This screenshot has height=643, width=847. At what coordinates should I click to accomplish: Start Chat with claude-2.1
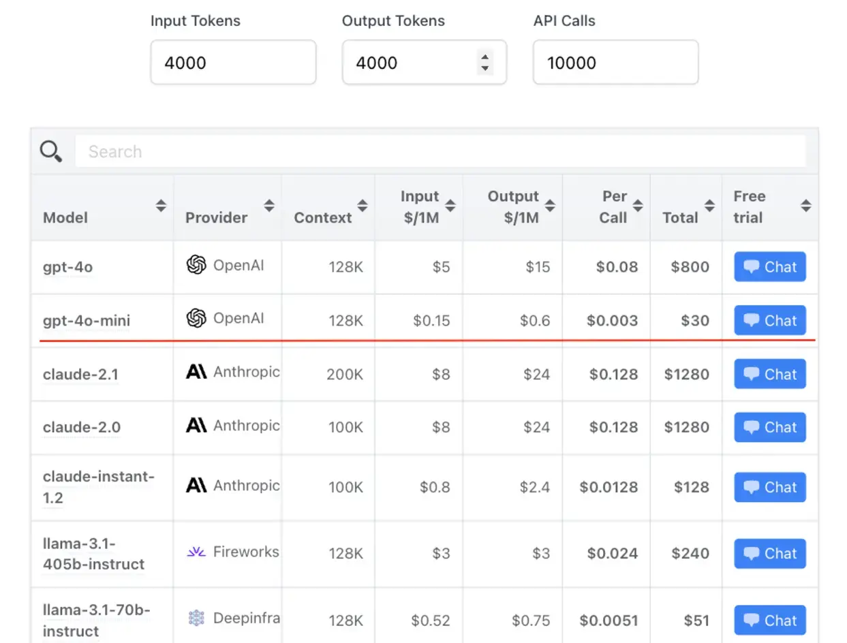[770, 374]
